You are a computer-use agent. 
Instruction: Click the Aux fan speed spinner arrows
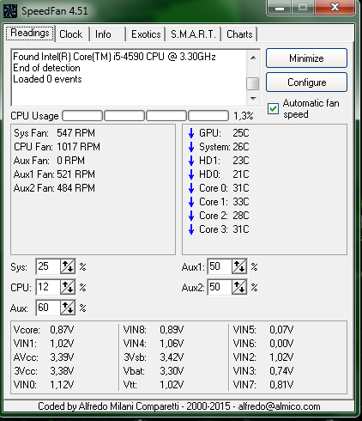tap(68, 308)
